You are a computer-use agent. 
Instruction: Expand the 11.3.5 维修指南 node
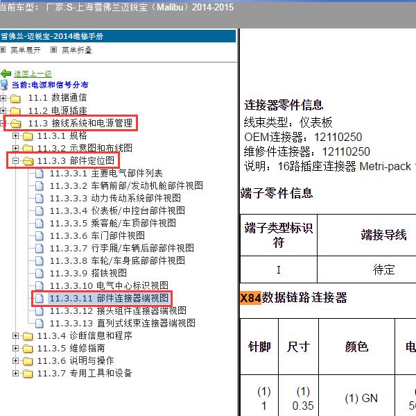click(16, 349)
